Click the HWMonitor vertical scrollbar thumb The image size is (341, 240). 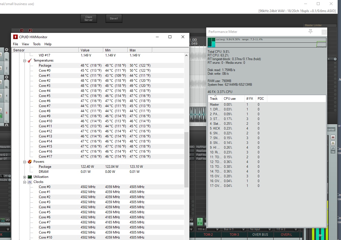click(x=186, y=159)
